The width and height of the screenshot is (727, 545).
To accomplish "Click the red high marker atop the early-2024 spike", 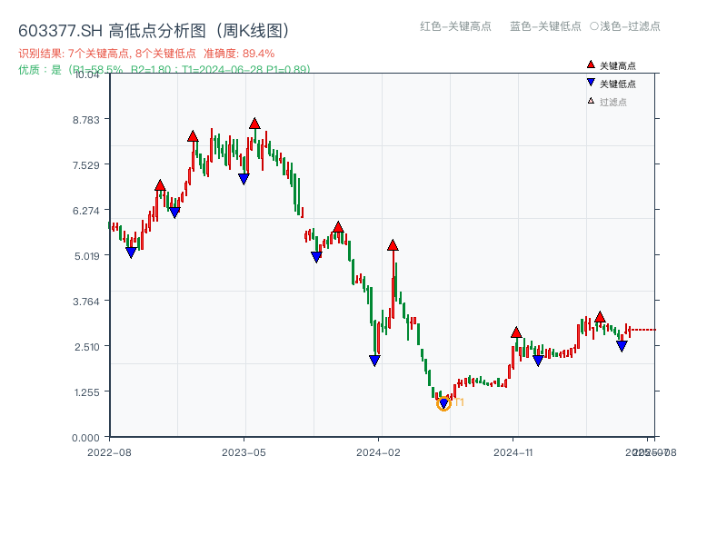I will [x=393, y=245].
